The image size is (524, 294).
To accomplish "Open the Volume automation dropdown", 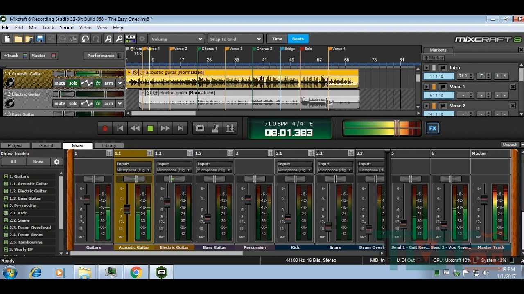I will click(177, 39).
